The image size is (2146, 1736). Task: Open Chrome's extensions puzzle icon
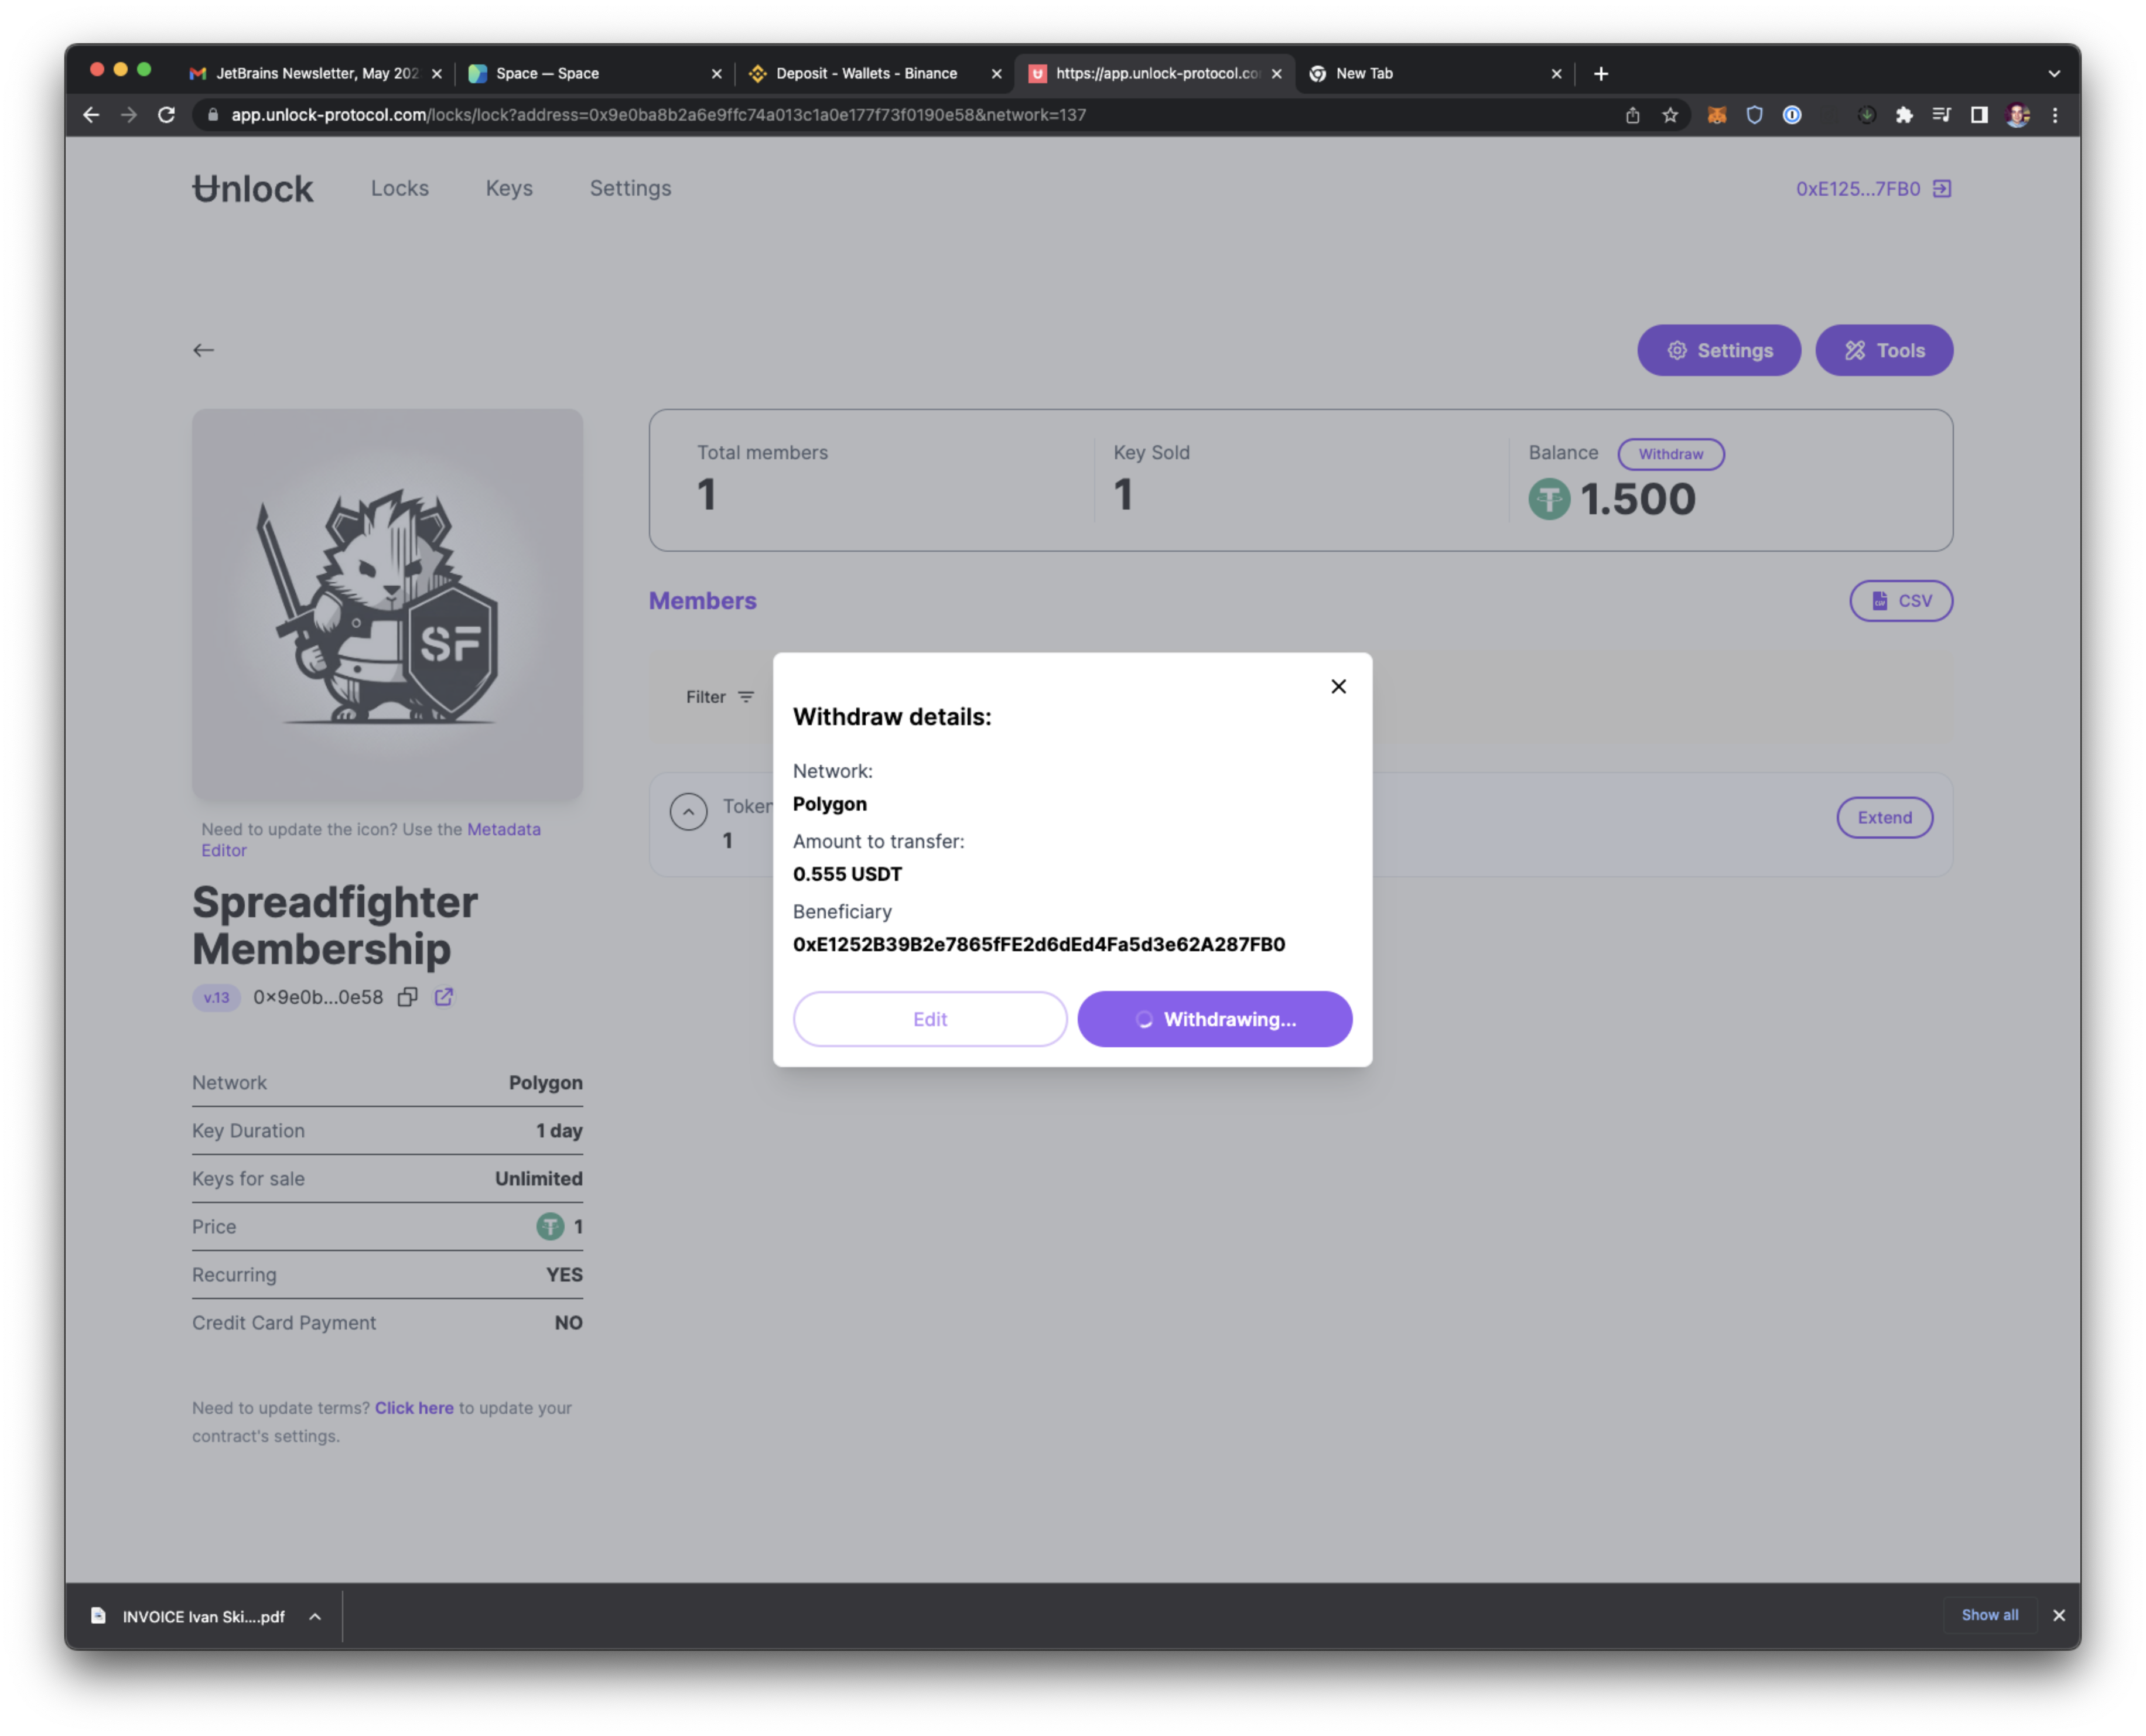click(x=1905, y=114)
